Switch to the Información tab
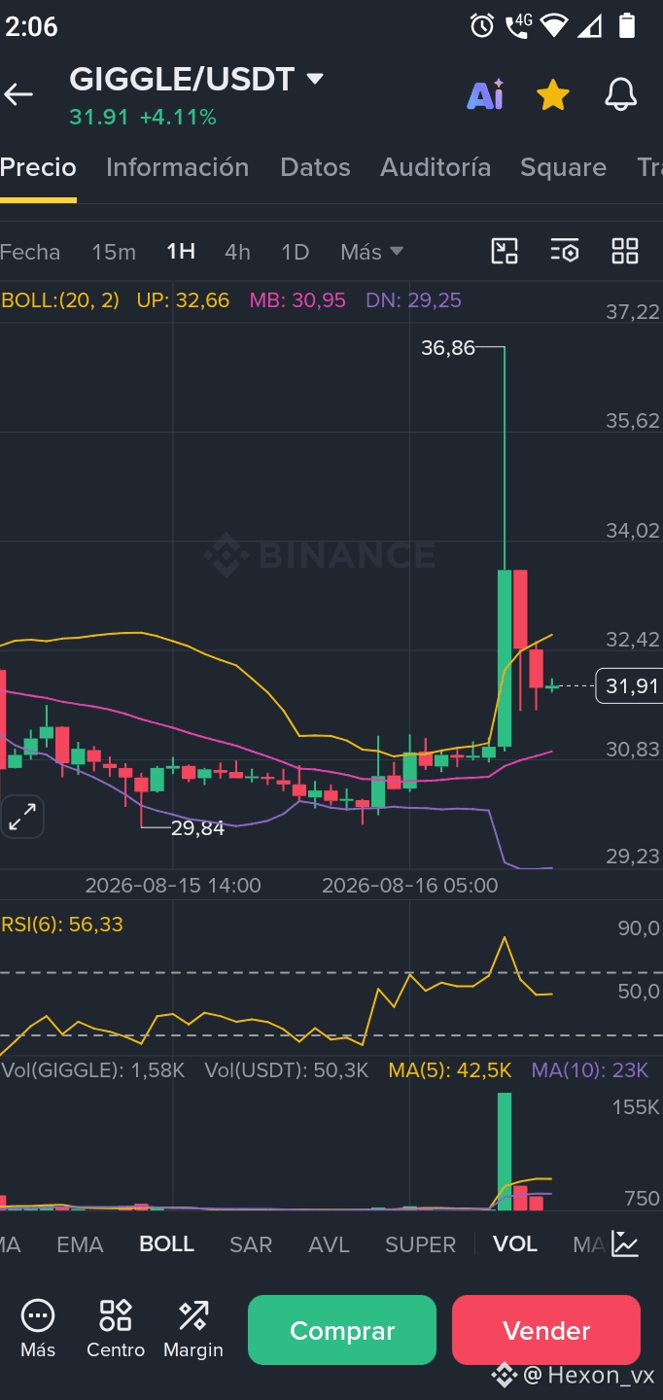663x1400 pixels. pyautogui.click(x=177, y=167)
